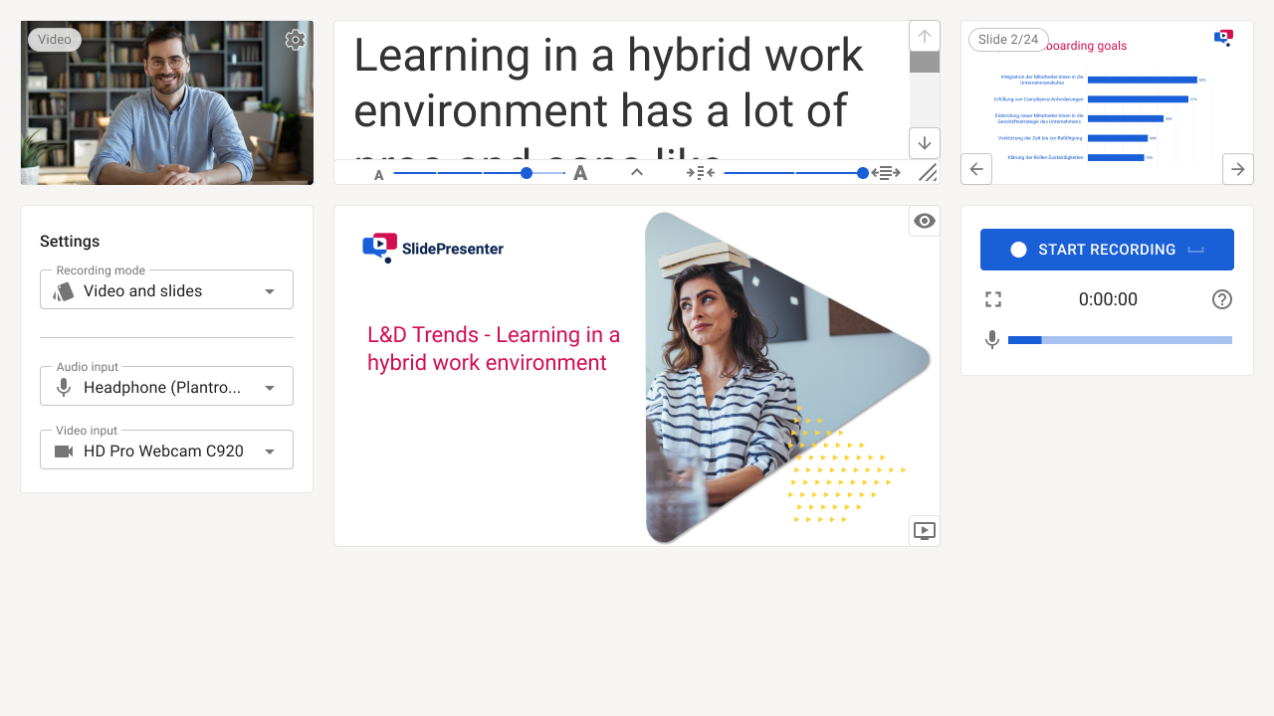Viewport: 1274px width, 716px height.
Task: Click the next slide thumbnail preview
Action: [1107, 104]
